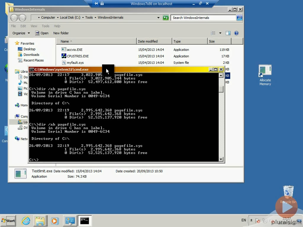
Task: Click the Search WindowsInternals field
Action: click(203, 18)
